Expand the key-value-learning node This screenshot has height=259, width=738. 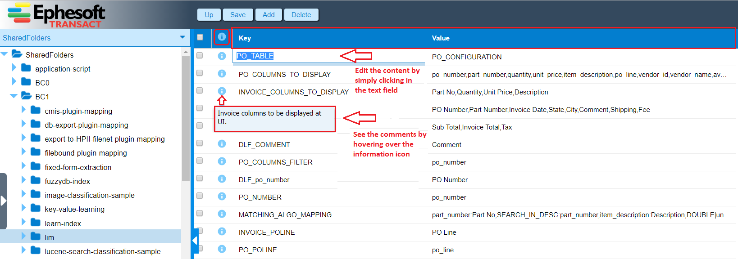click(23, 208)
